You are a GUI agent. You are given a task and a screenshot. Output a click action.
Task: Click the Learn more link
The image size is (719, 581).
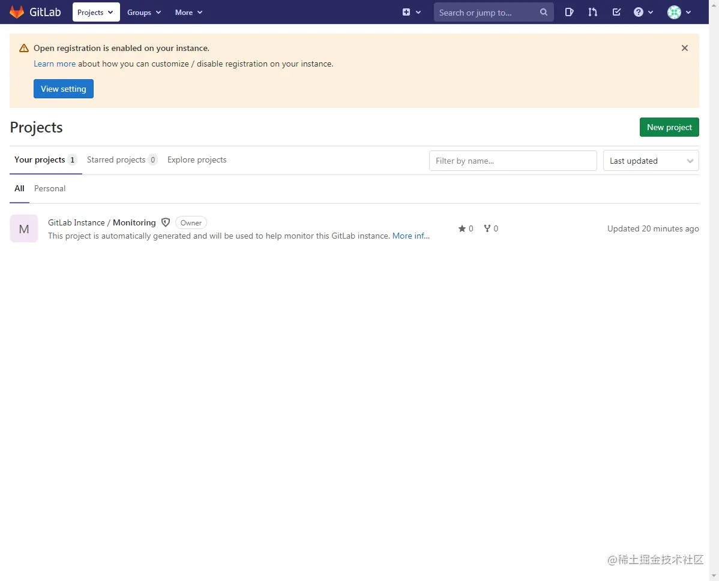[x=55, y=64]
